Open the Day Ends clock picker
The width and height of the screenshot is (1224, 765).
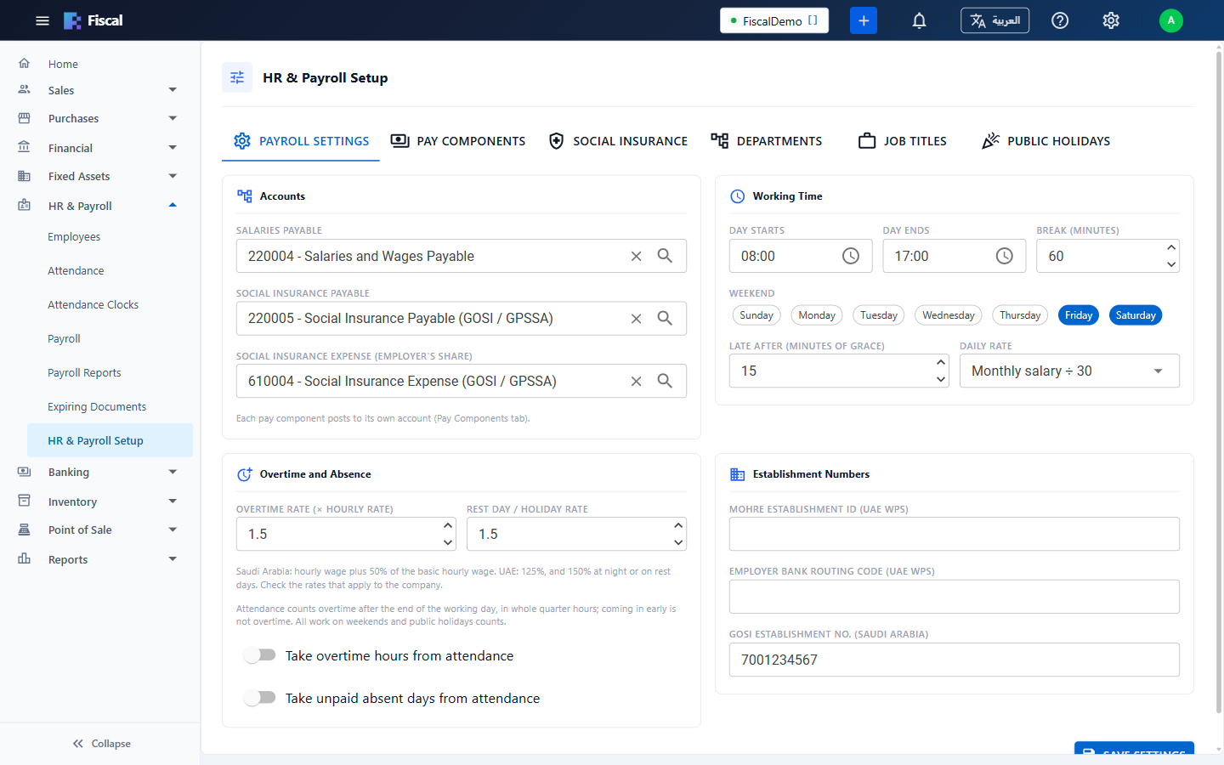click(x=1005, y=256)
